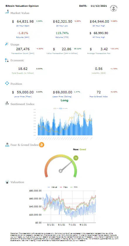Click the date 11/12/2021
Screen dimensions: 129x246
(x=99, y=6)
